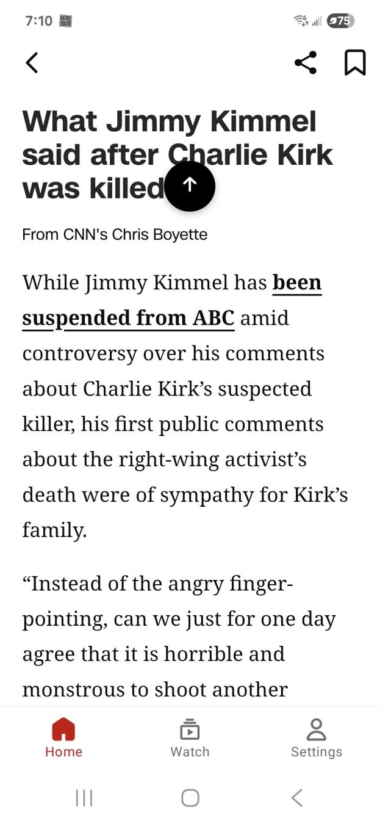Image resolution: width=380 pixels, height=824 pixels.
Task: Tap the Wi-Fi status icon
Action: [x=300, y=21]
